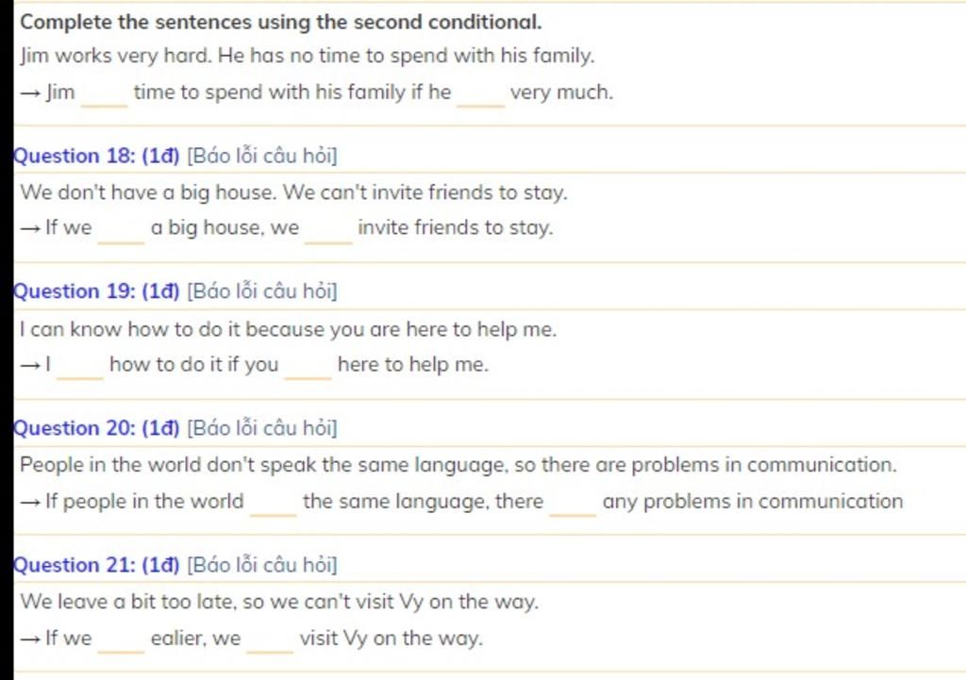Report error for Question 18
The height and width of the screenshot is (680, 966).
[262, 156]
